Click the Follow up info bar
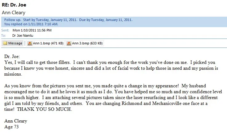 coord(114,22)
